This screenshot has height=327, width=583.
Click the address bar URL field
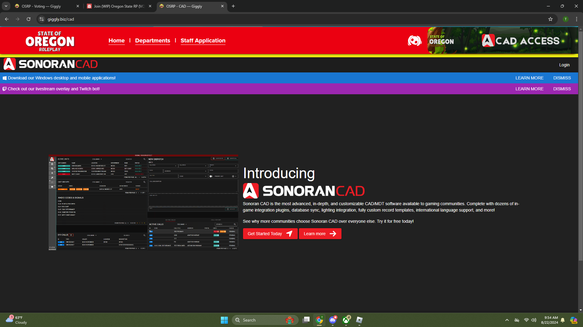pyautogui.click(x=297, y=19)
